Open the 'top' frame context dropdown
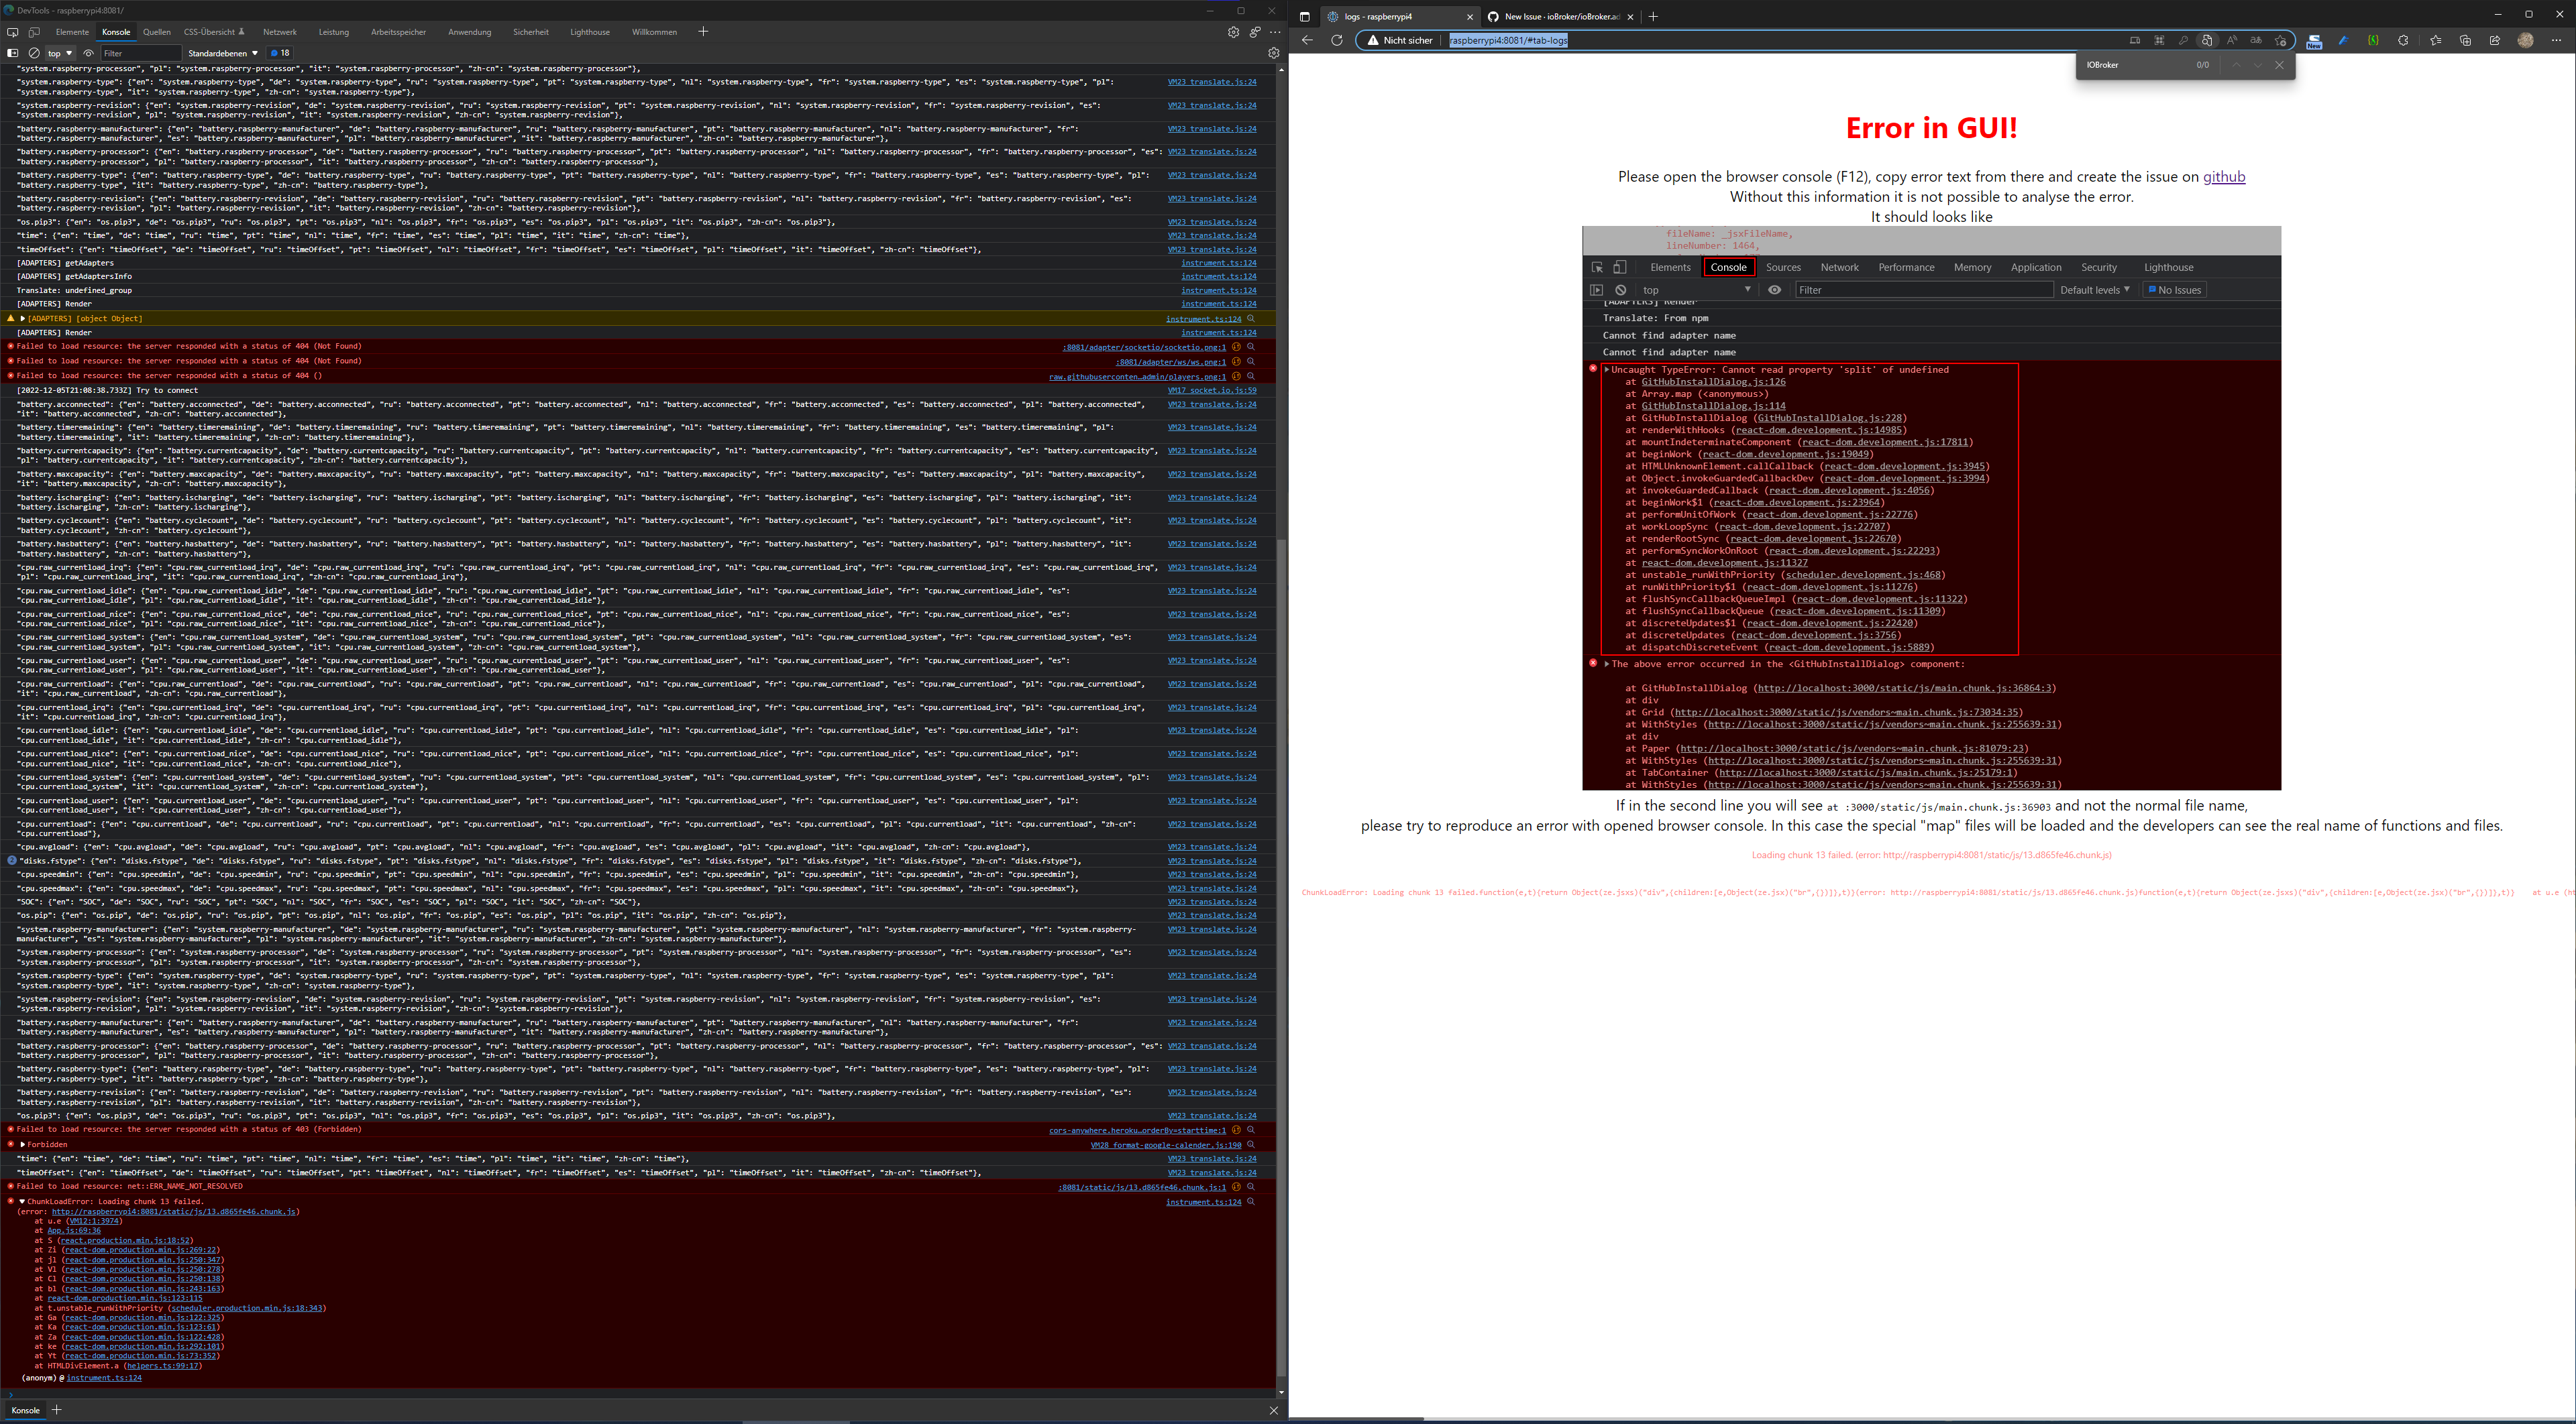This screenshot has height=1424, width=2576. pyautogui.click(x=58, y=53)
